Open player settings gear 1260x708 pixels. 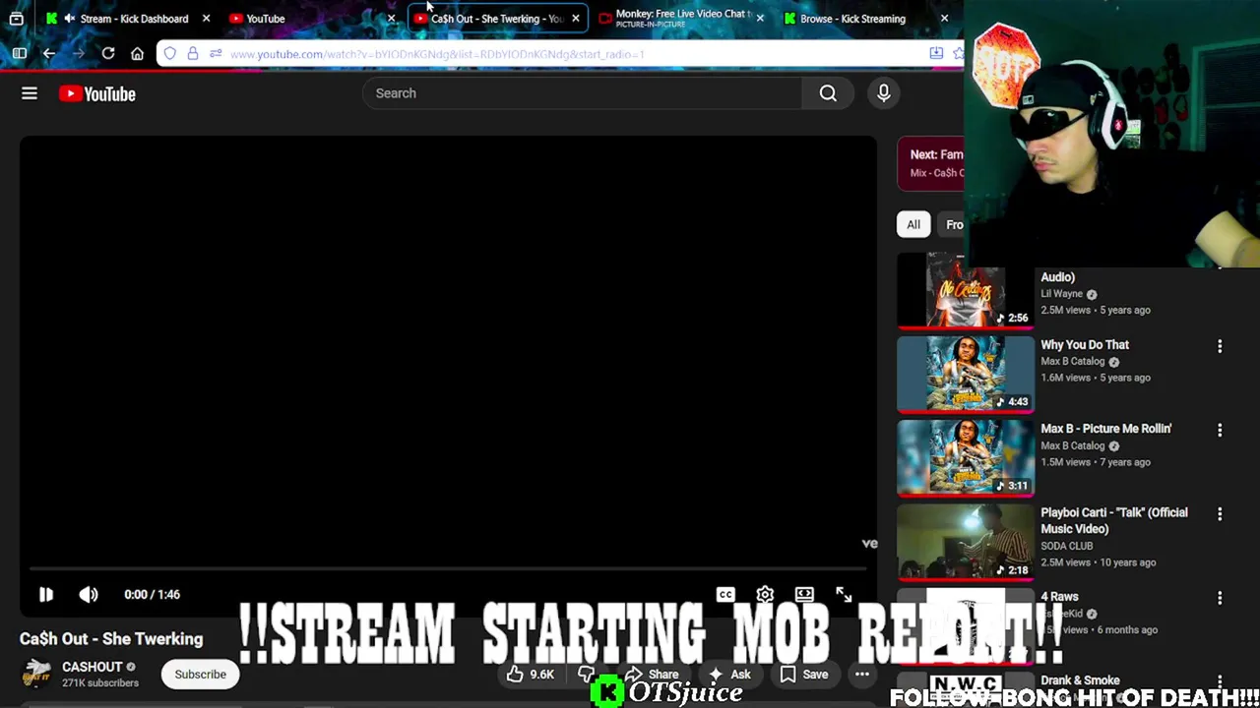pyautogui.click(x=765, y=594)
